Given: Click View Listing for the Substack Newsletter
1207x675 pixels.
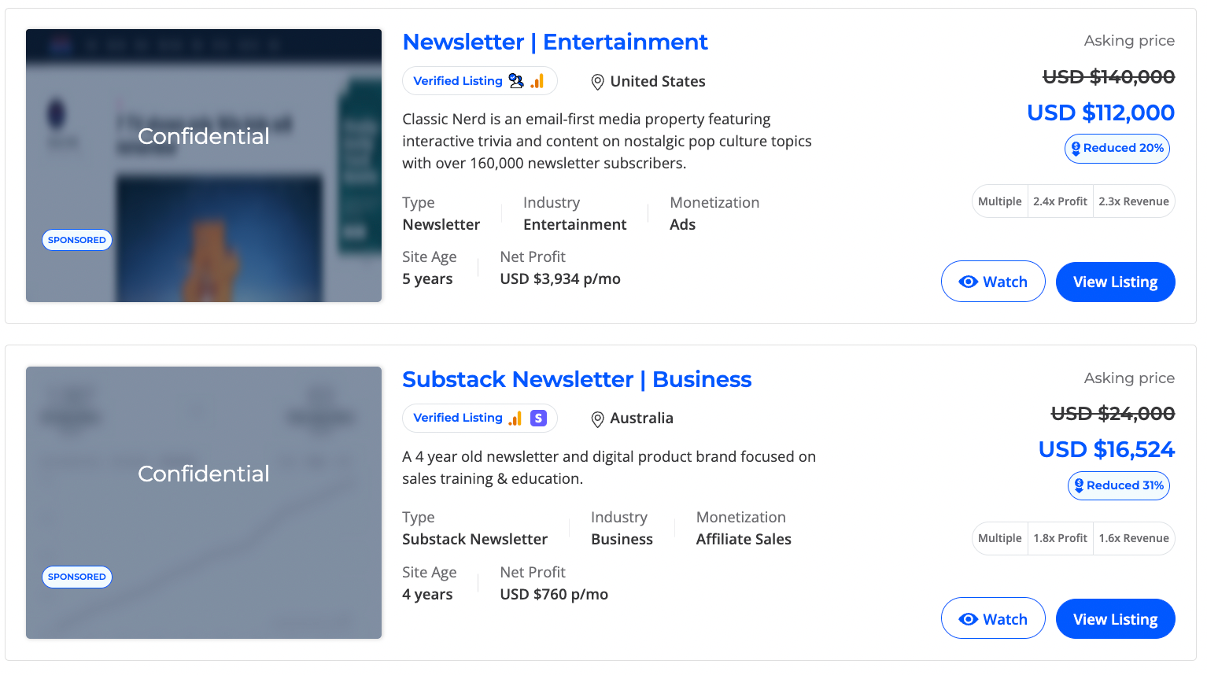Looking at the screenshot, I should pos(1115,618).
